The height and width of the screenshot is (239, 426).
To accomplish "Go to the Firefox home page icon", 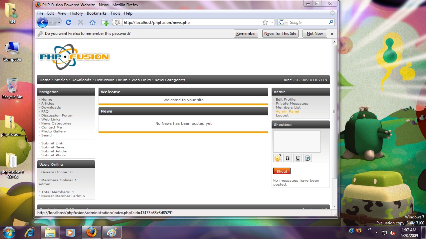I will 93,23.
